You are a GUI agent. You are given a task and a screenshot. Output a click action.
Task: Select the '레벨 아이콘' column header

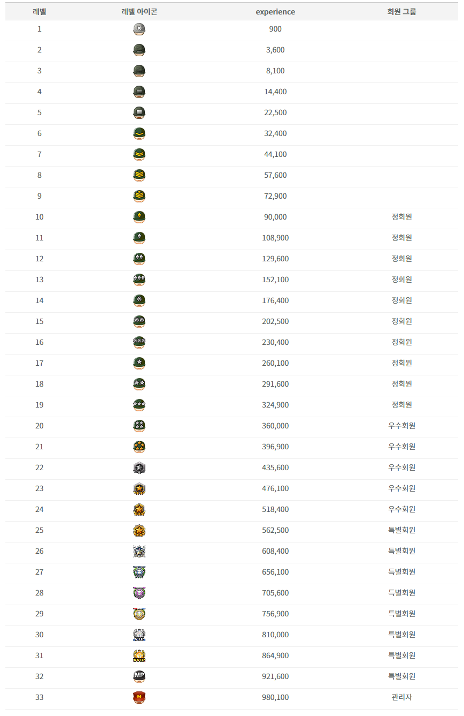(x=140, y=12)
